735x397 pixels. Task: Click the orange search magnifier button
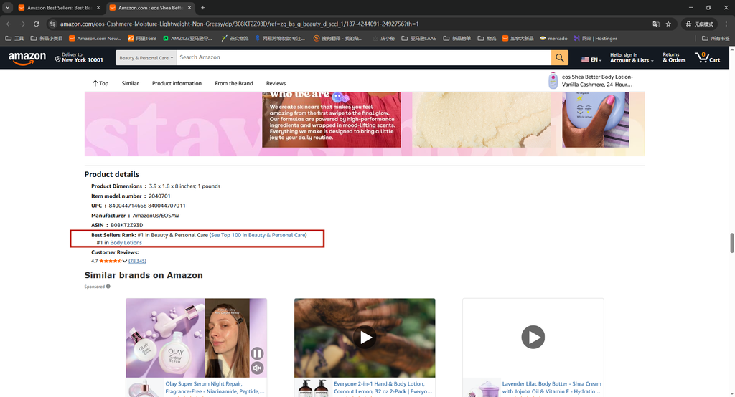tap(560, 57)
